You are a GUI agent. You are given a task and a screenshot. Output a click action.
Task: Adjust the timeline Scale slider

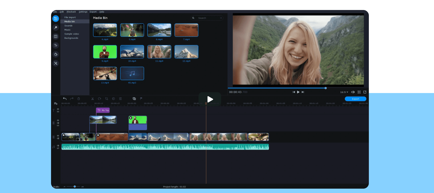coord(75,187)
